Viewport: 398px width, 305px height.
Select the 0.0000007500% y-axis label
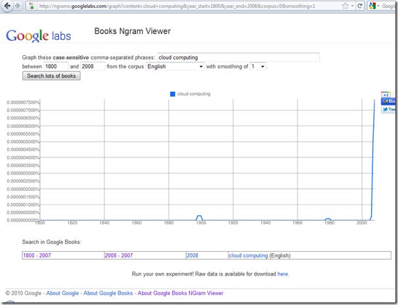point(24,102)
